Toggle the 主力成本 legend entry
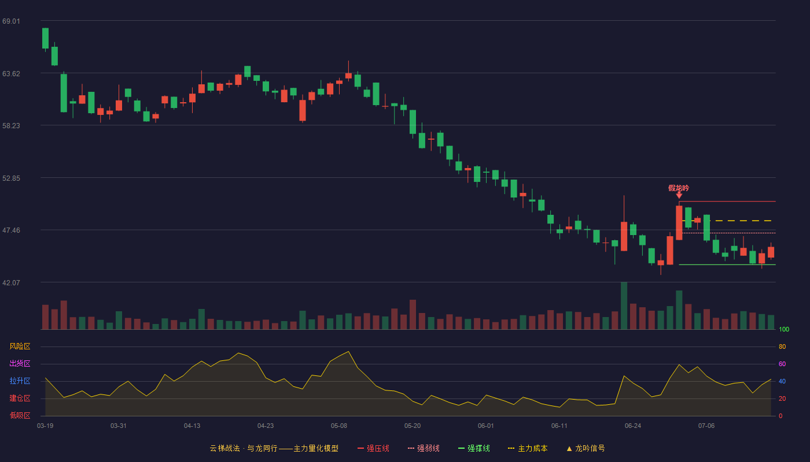810x462 pixels. click(x=528, y=448)
